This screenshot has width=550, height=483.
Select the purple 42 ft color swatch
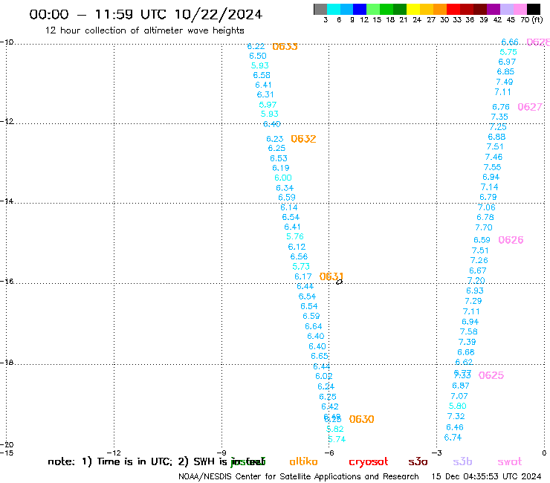point(494,9)
